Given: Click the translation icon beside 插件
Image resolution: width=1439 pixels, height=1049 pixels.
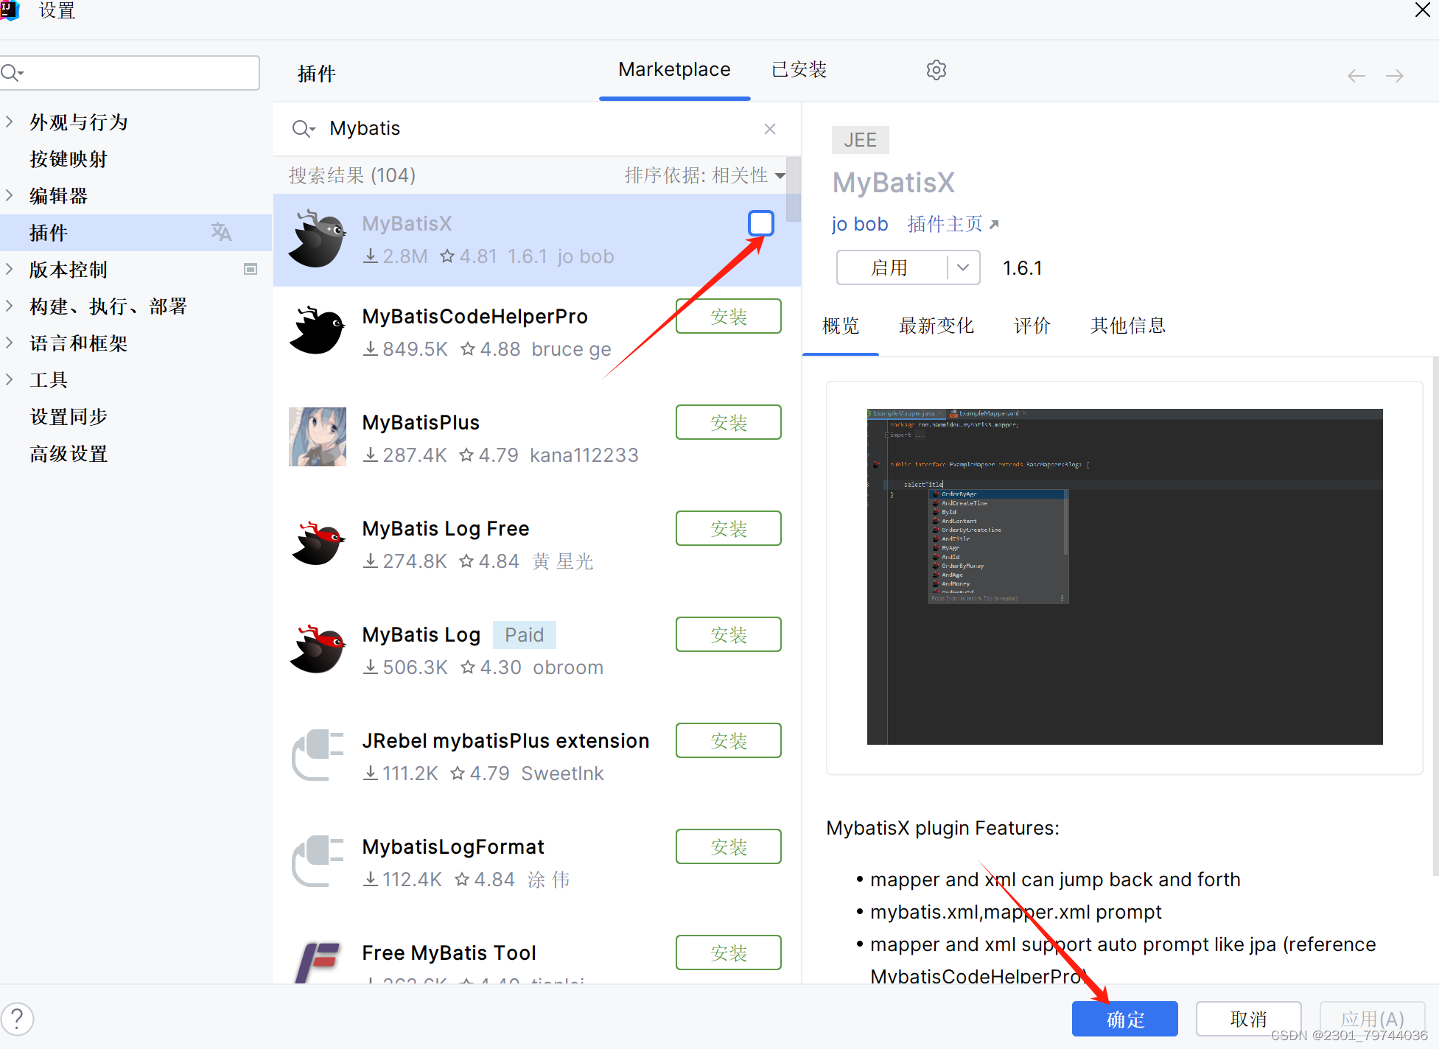Looking at the screenshot, I should tap(221, 232).
